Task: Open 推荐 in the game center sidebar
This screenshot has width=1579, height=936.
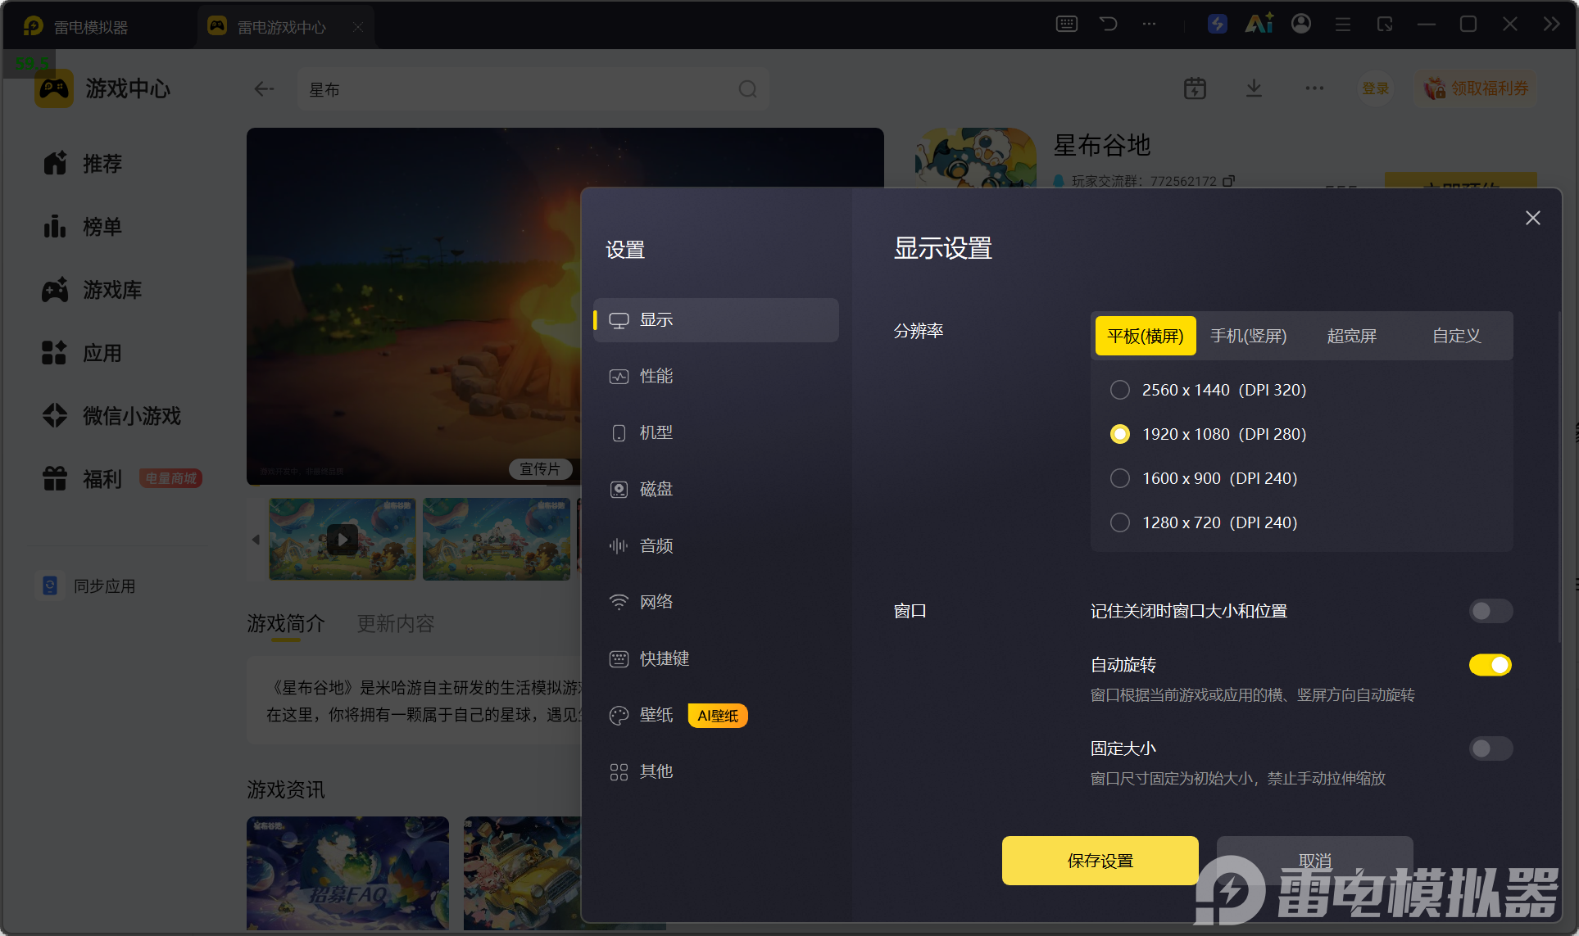Action: [82, 164]
